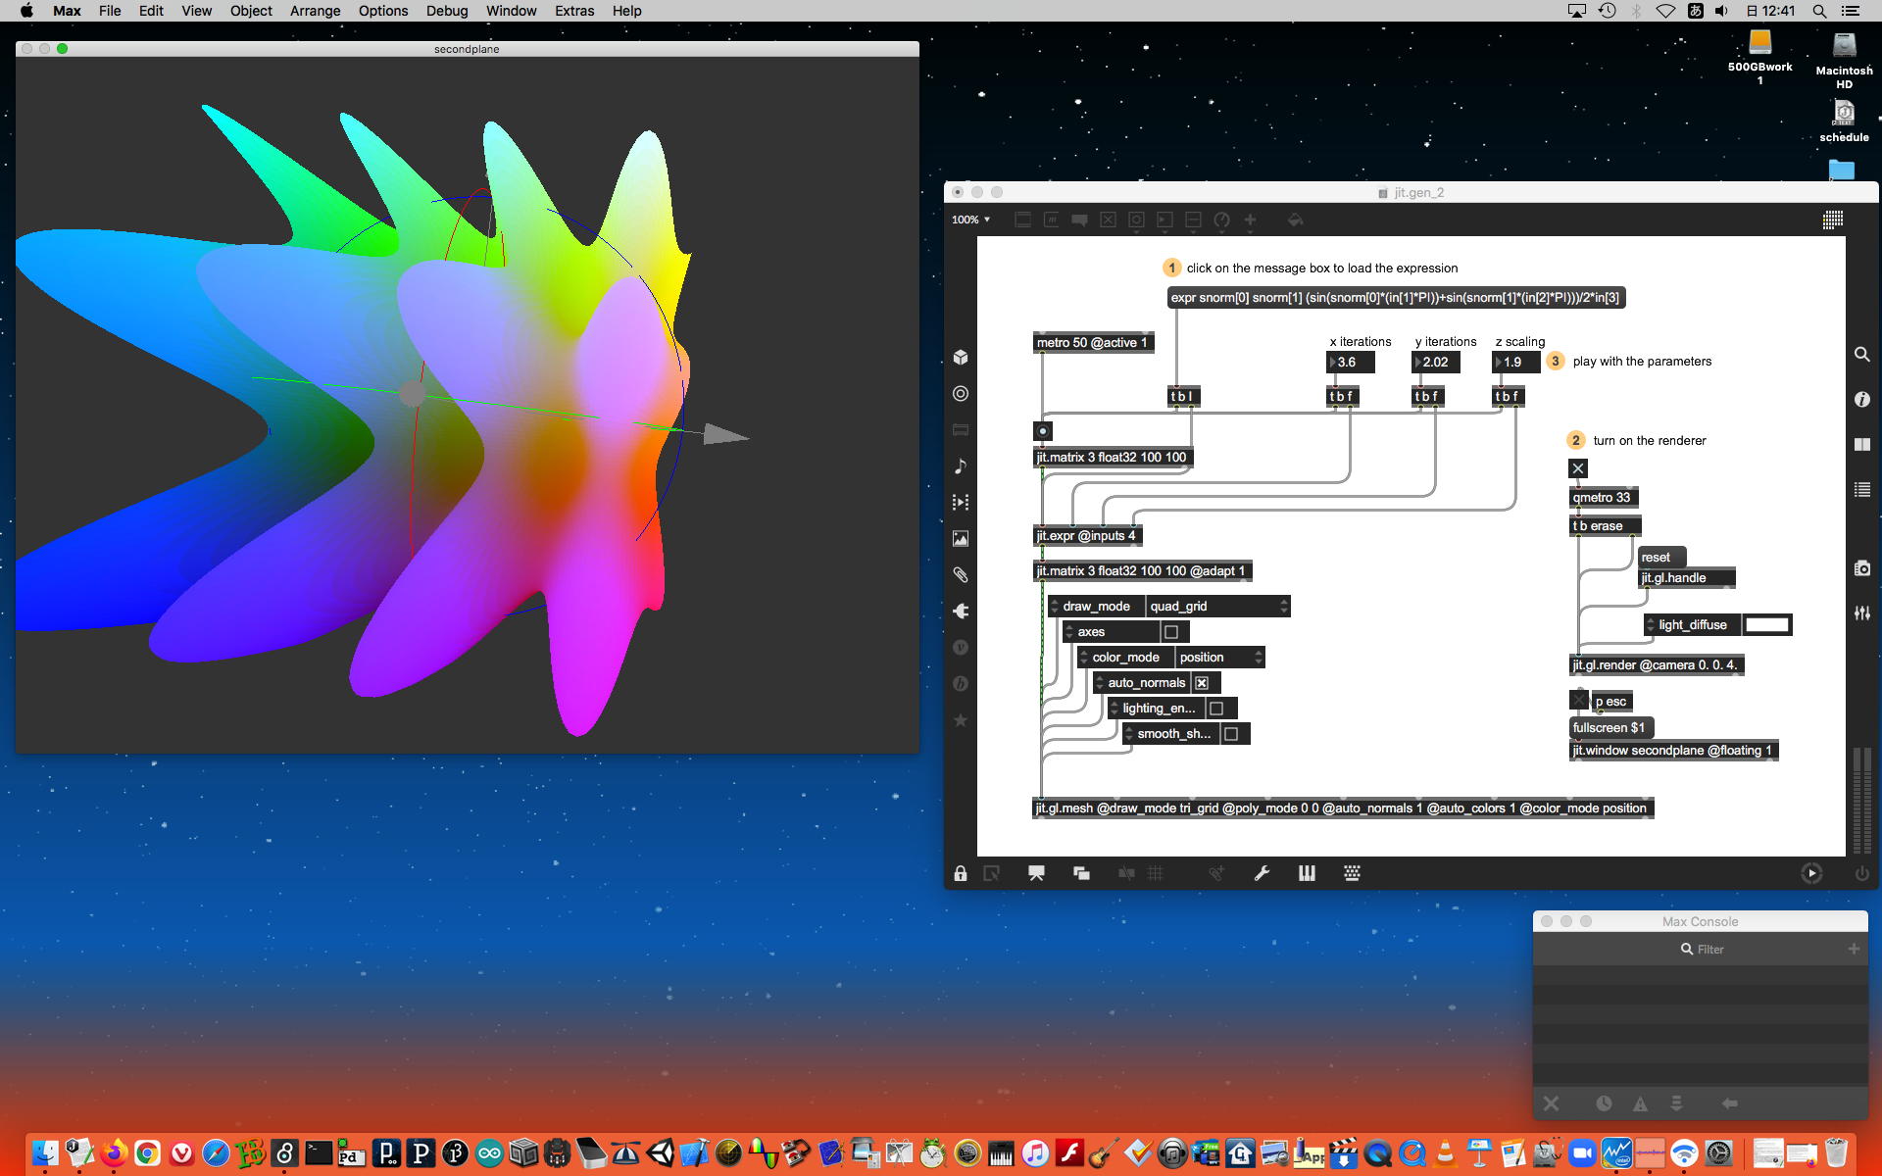Click the expr snorm message box
1882x1176 pixels.
[x=1395, y=298]
